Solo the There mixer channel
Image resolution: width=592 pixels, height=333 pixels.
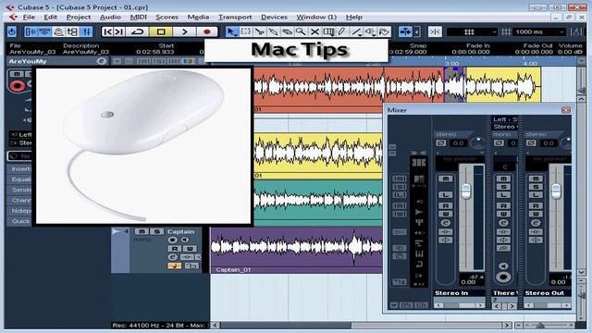point(503,187)
